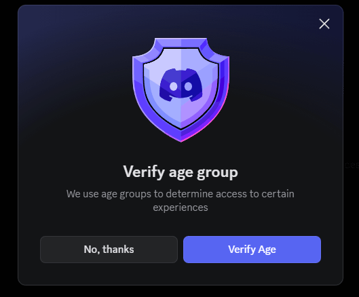Click the purple shield badge icon
Viewport: 359px width, 297px height.
point(181,90)
